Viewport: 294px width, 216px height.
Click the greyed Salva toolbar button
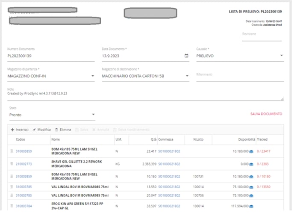click(x=82, y=130)
